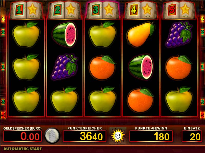Click the book numbered 1 above first reel

pos(26,10)
